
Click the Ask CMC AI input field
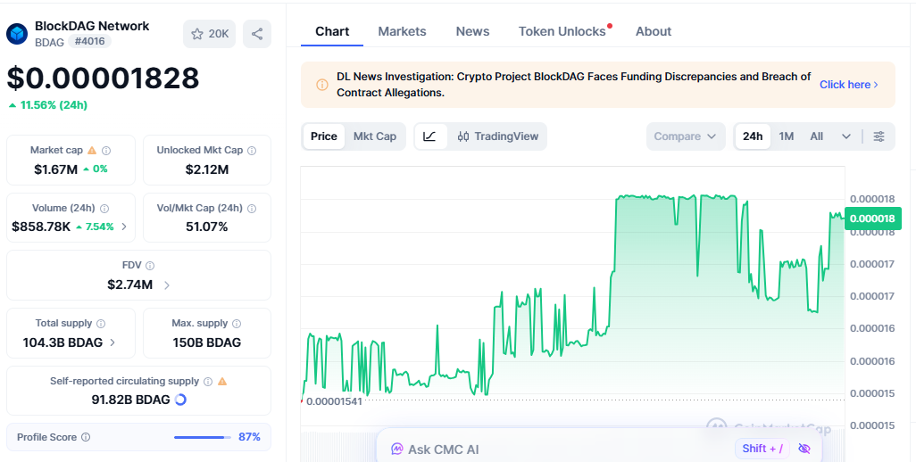pyautogui.click(x=599, y=448)
